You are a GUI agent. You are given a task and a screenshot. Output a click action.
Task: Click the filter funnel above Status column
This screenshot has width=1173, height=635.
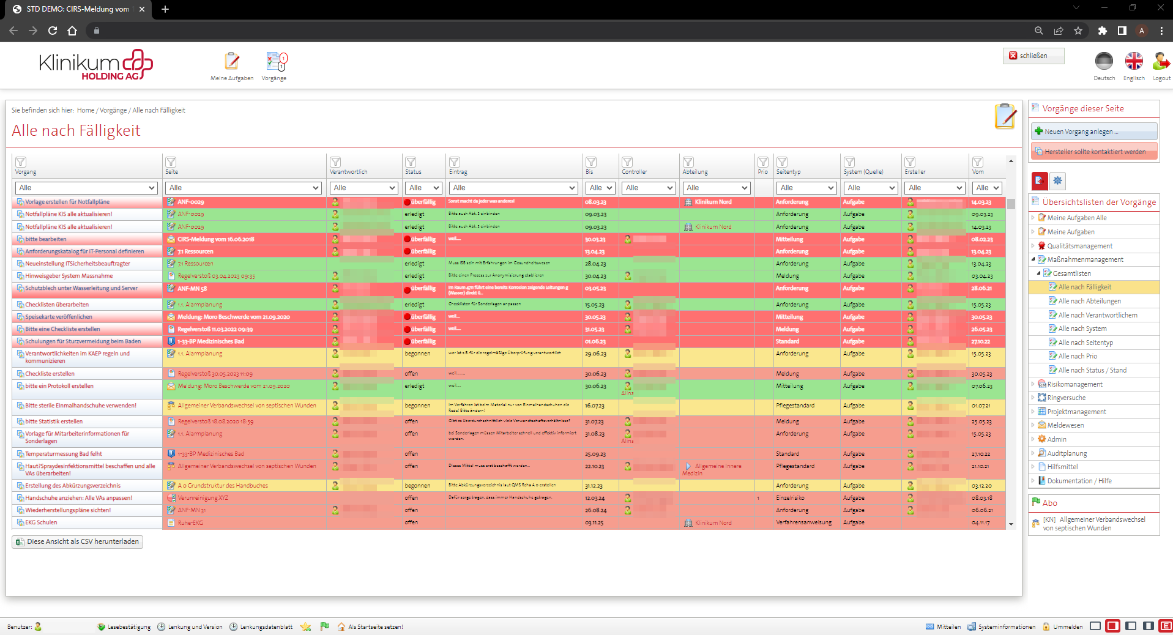point(411,162)
